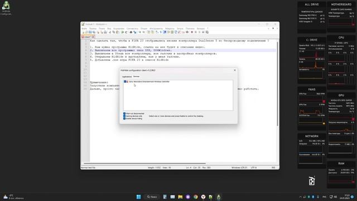The width and height of the screenshot is (357, 201).
Task: Open HidHide app from the taskbar
Action: tap(219, 197)
